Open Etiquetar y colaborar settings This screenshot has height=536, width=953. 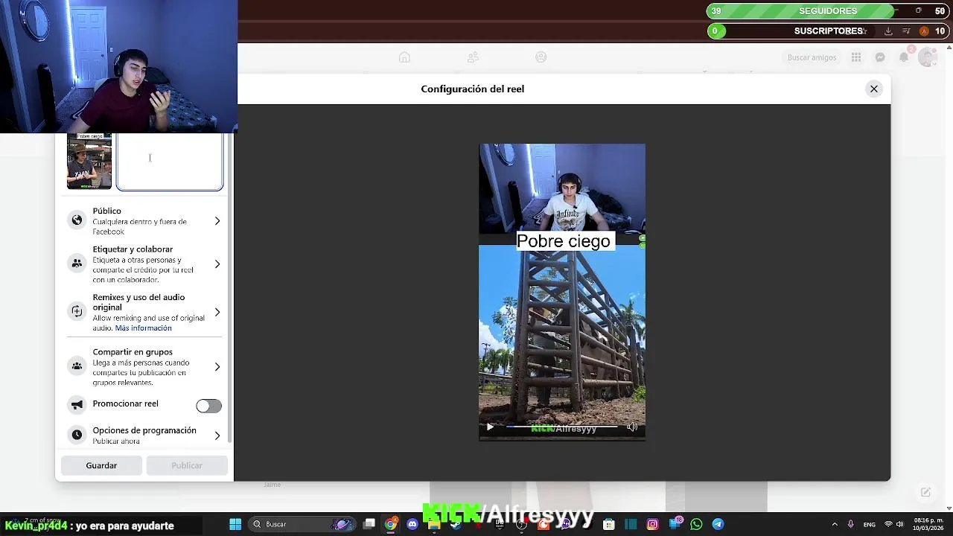click(144, 264)
